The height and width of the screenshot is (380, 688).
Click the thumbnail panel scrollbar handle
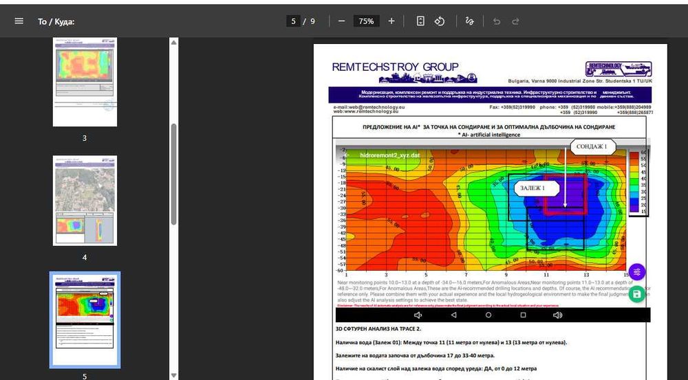[x=174, y=174]
